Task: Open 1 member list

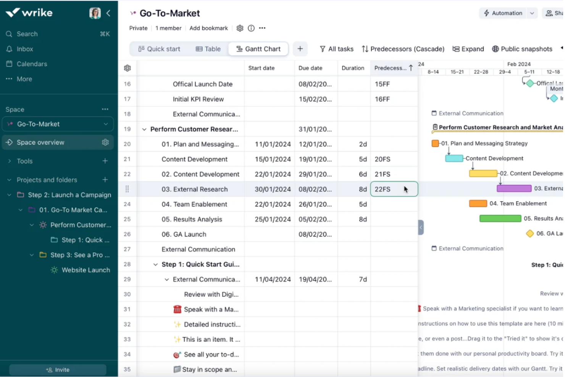Action: 168,28
